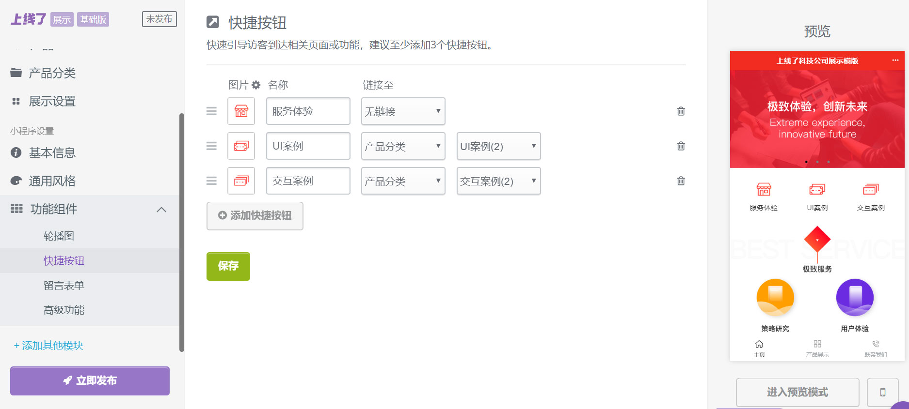This screenshot has height=409, width=909.
Task: Edit the 交互案例 name field
Action: [x=308, y=181]
